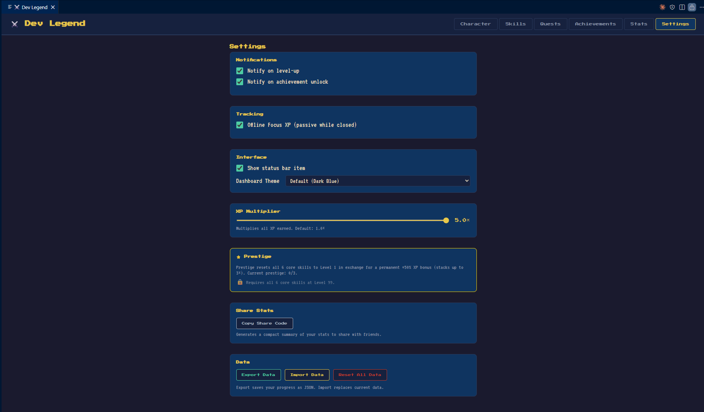Viewport: 704px width, 412px height.
Task: Click the tab list icon left of Dev Legend tab
Action: coord(9,7)
